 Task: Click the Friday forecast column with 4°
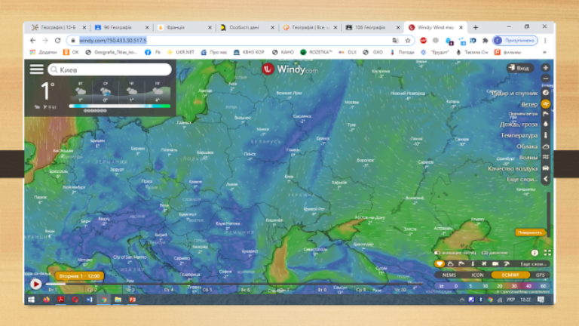click(158, 91)
